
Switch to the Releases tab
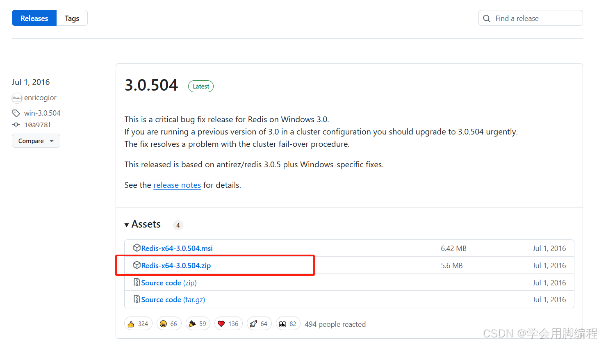click(x=34, y=18)
